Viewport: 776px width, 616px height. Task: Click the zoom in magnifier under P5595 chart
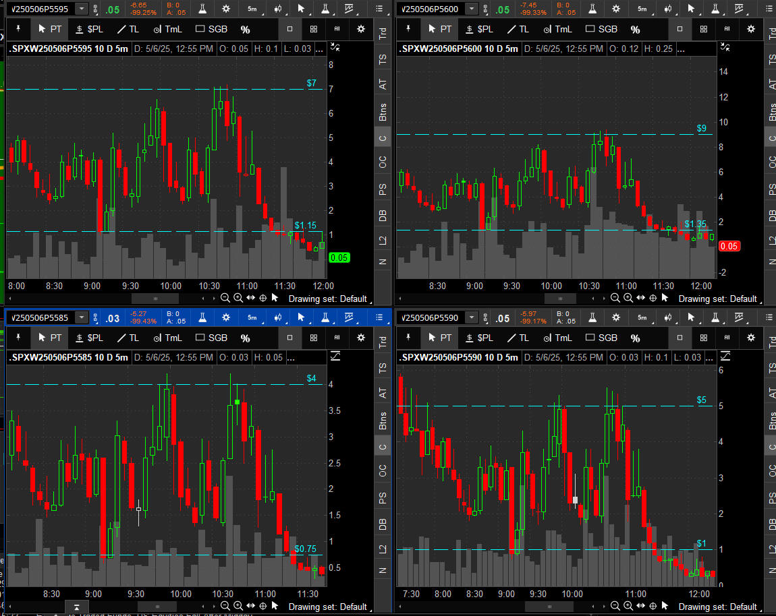click(238, 298)
